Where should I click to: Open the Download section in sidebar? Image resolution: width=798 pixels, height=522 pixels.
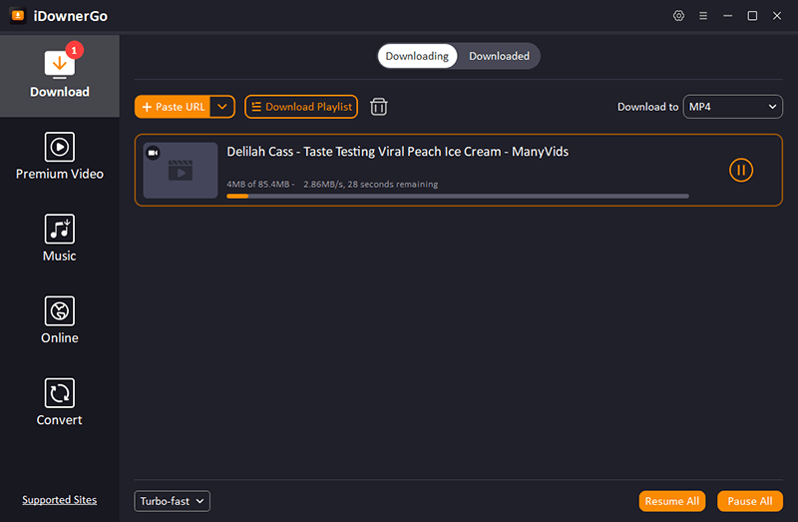60,76
